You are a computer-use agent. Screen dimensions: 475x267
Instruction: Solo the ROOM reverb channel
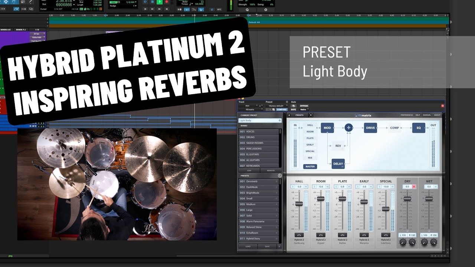(x=314, y=187)
